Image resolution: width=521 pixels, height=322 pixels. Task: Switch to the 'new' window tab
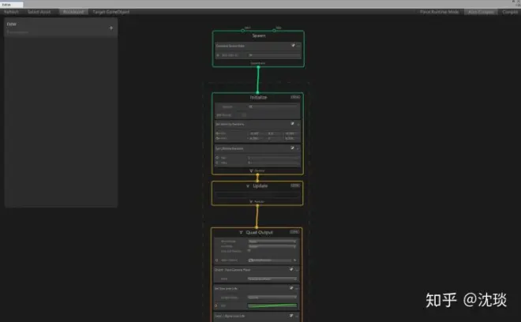pos(12,5)
